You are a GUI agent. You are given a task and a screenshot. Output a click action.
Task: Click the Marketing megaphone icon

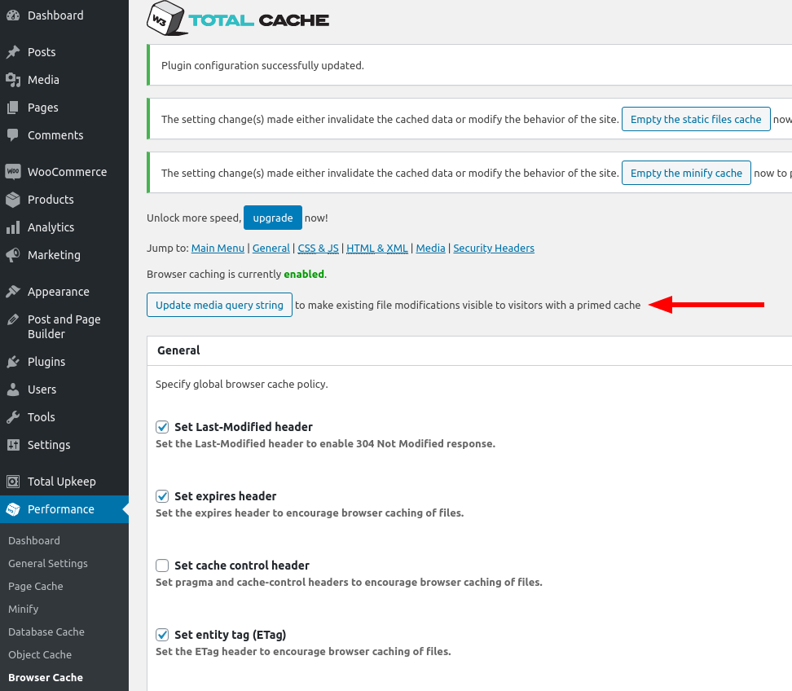point(13,255)
